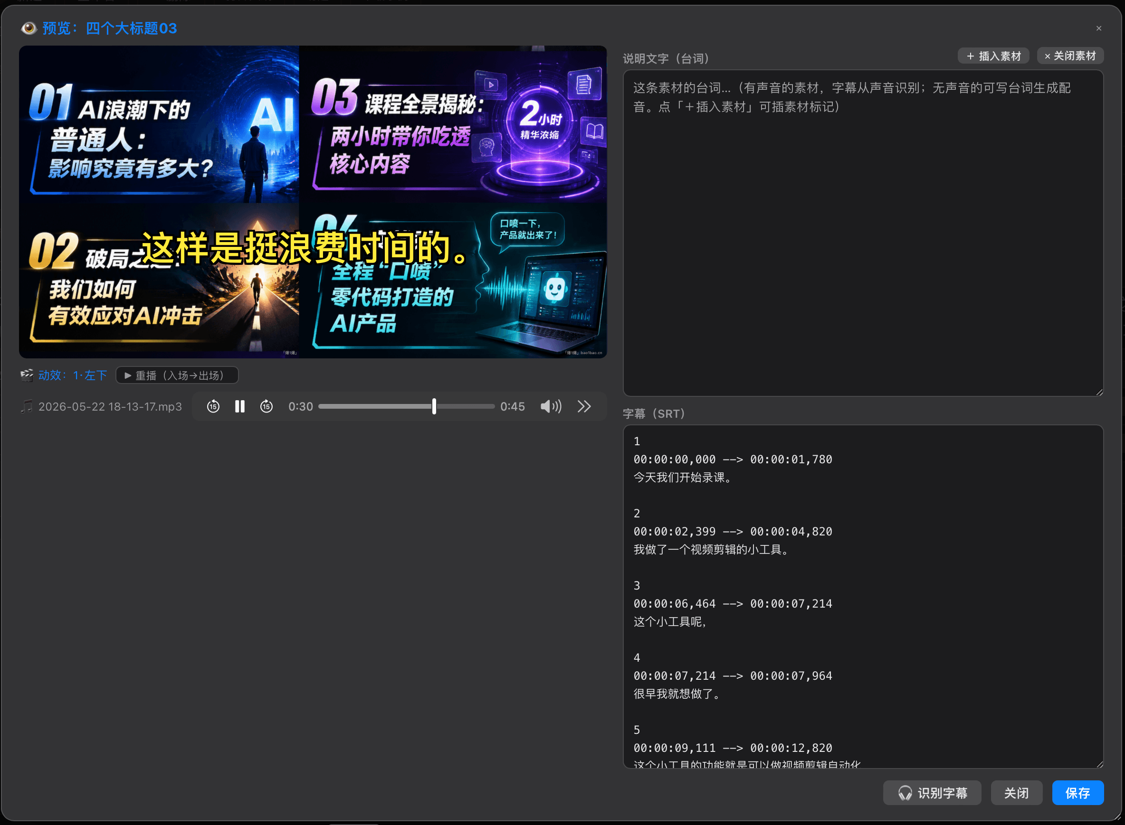Screen dimensions: 1125x825
Task: Click the total duration 0:45 label
Action: pos(513,406)
